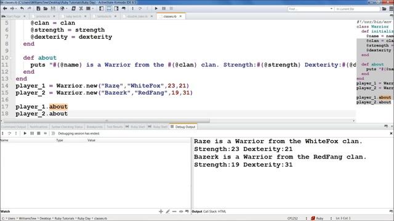Click 'Desktop' in the breadcrumb path

point(45,219)
